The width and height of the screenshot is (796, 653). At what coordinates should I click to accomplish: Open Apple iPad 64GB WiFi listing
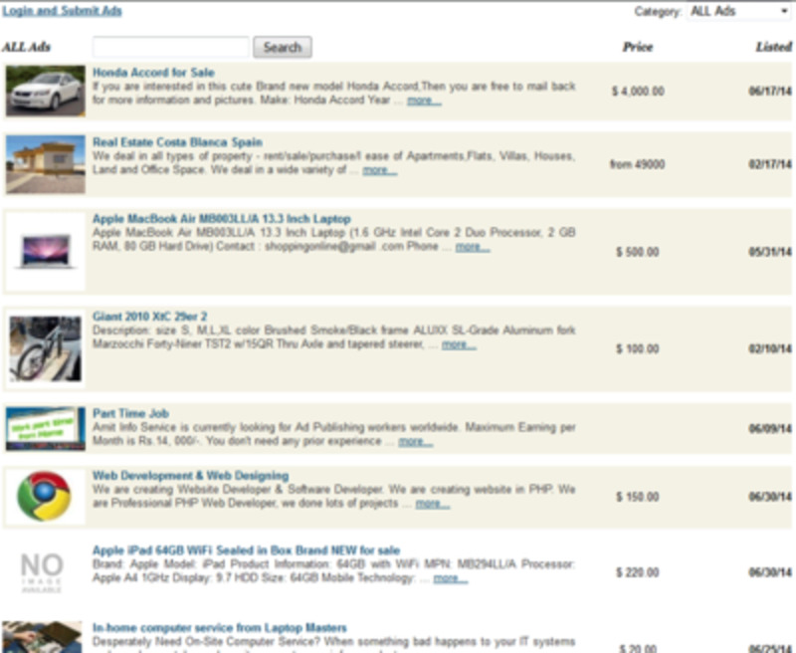[x=246, y=550]
